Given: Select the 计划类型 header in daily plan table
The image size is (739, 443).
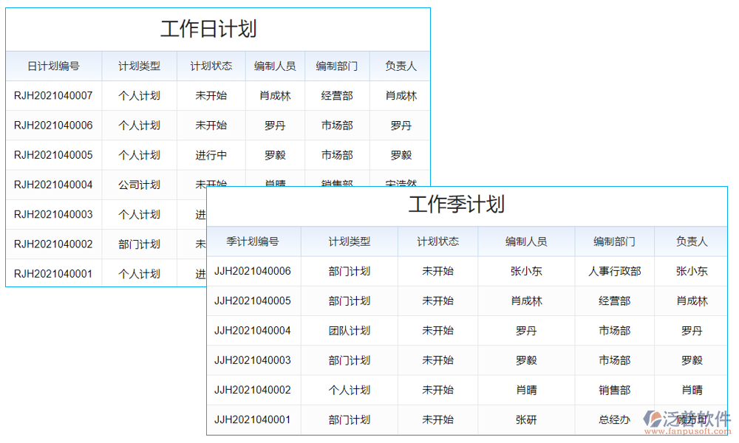Looking at the screenshot, I should point(139,66).
